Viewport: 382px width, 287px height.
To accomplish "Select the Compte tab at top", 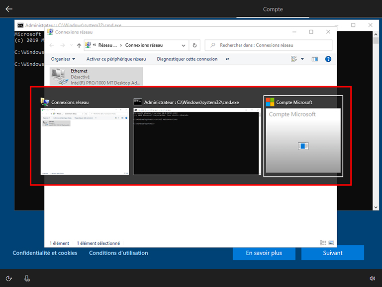I will pos(273,9).
